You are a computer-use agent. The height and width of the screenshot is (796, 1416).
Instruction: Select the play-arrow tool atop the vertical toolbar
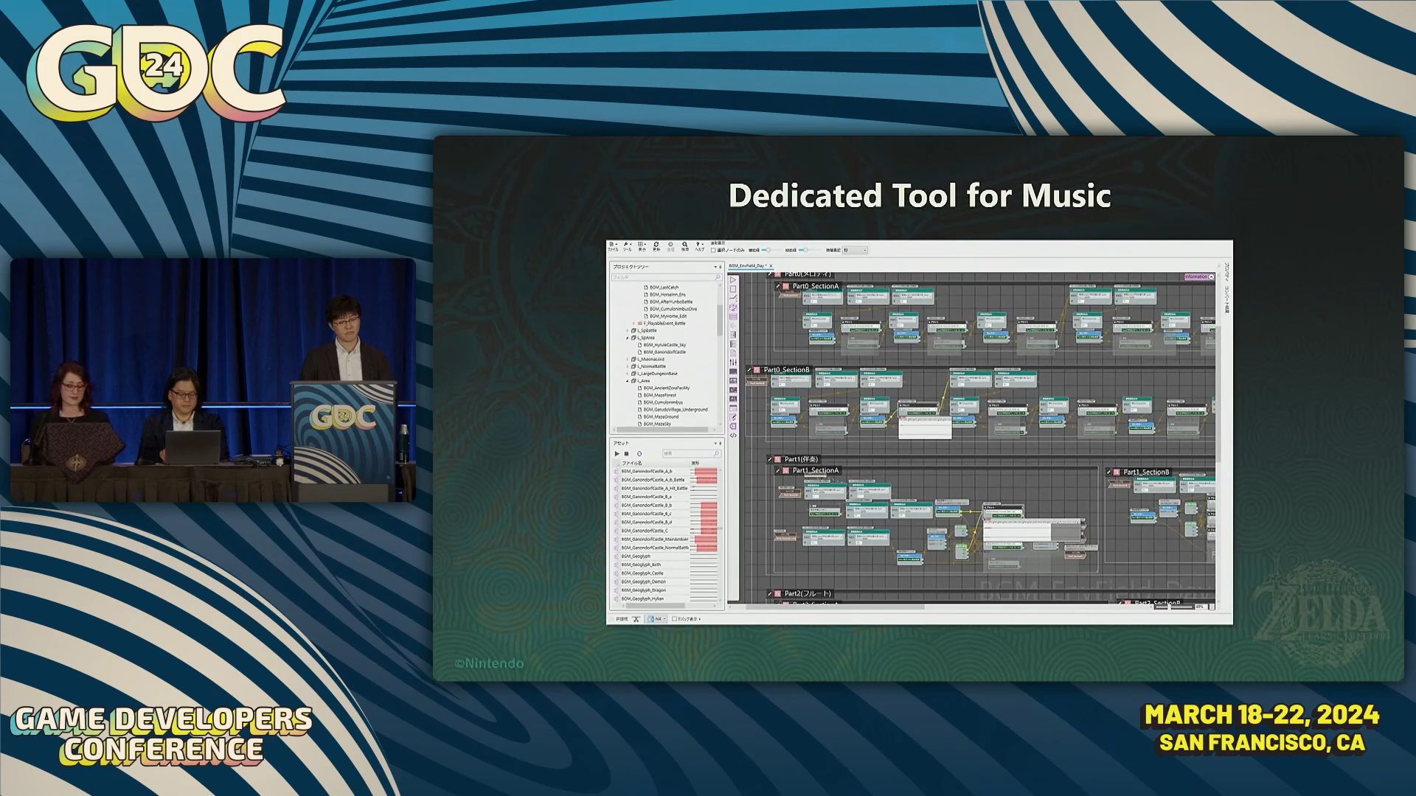click(x=733, y=280)
